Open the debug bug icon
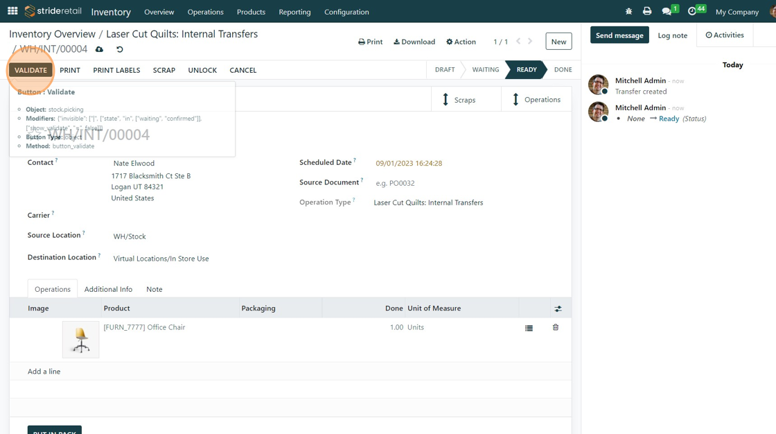 pos(628,11)
